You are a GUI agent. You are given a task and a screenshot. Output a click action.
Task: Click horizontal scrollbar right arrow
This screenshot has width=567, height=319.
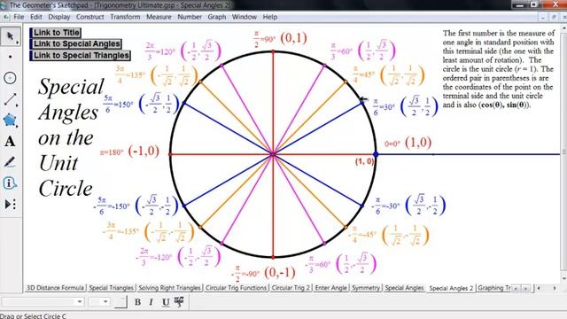(555, 288)
